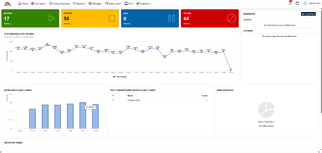
Task: Expand the Live Track dropdown
Action: tap(39, 4)
